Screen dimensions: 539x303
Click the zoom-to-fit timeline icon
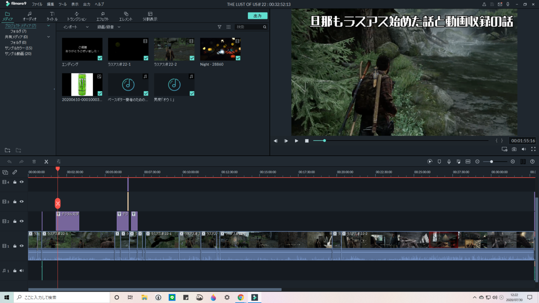pyautogui.click(x=468, y=162)
